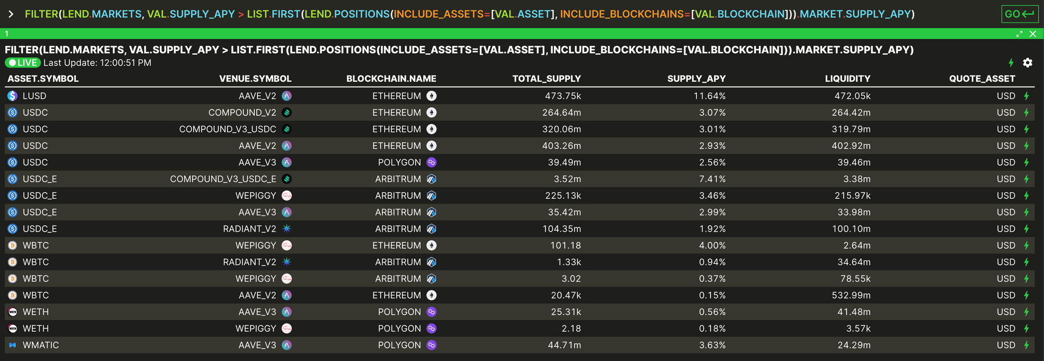Click Compound icon in COMPOUND_V2 row
The height and width of the screenshot is (361, 1044).
[x=287, y=113]
